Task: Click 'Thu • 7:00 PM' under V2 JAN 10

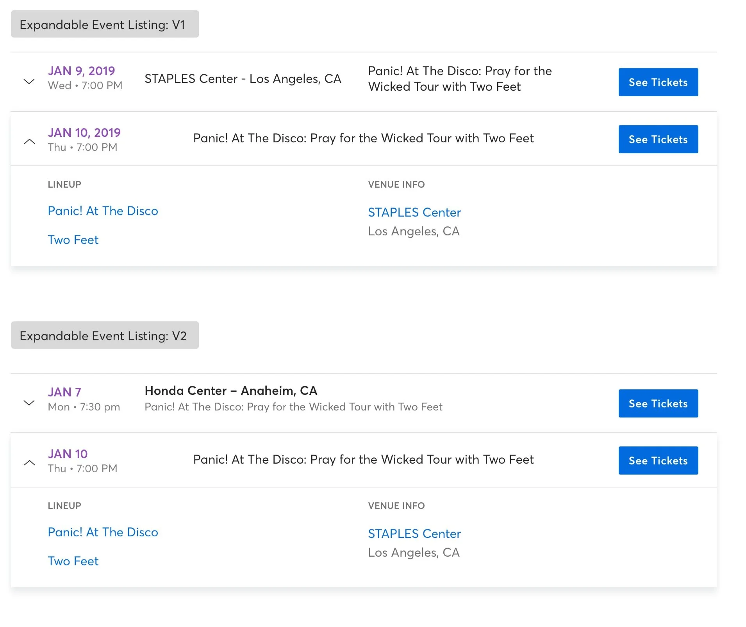Action: coord(82,469)
